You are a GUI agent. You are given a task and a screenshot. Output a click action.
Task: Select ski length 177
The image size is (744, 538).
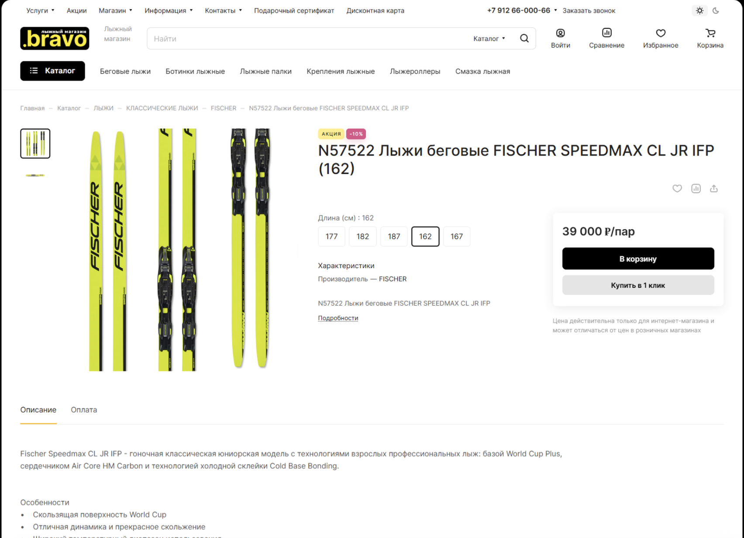(331, 236)
